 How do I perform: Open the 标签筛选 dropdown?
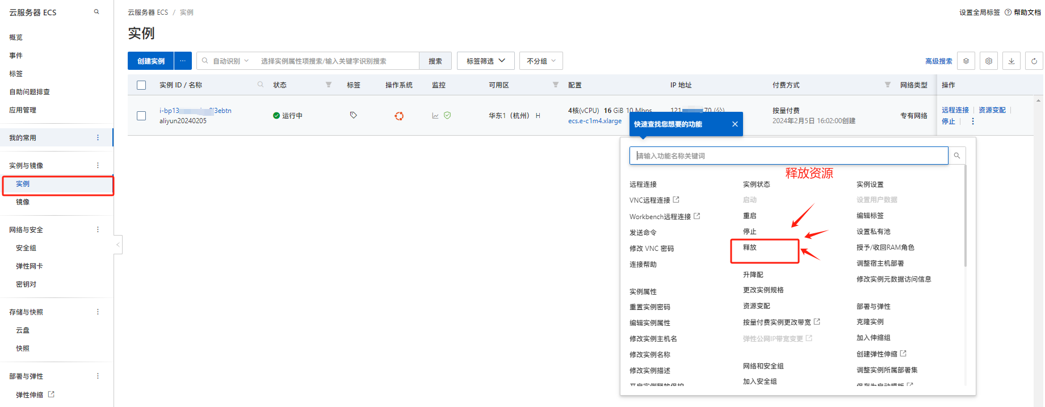[486, 61]
